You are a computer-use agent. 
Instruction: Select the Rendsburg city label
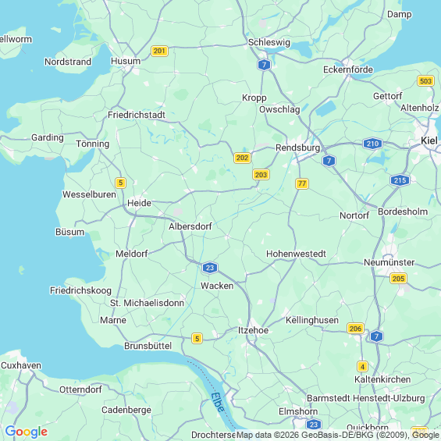pos(297,148)
